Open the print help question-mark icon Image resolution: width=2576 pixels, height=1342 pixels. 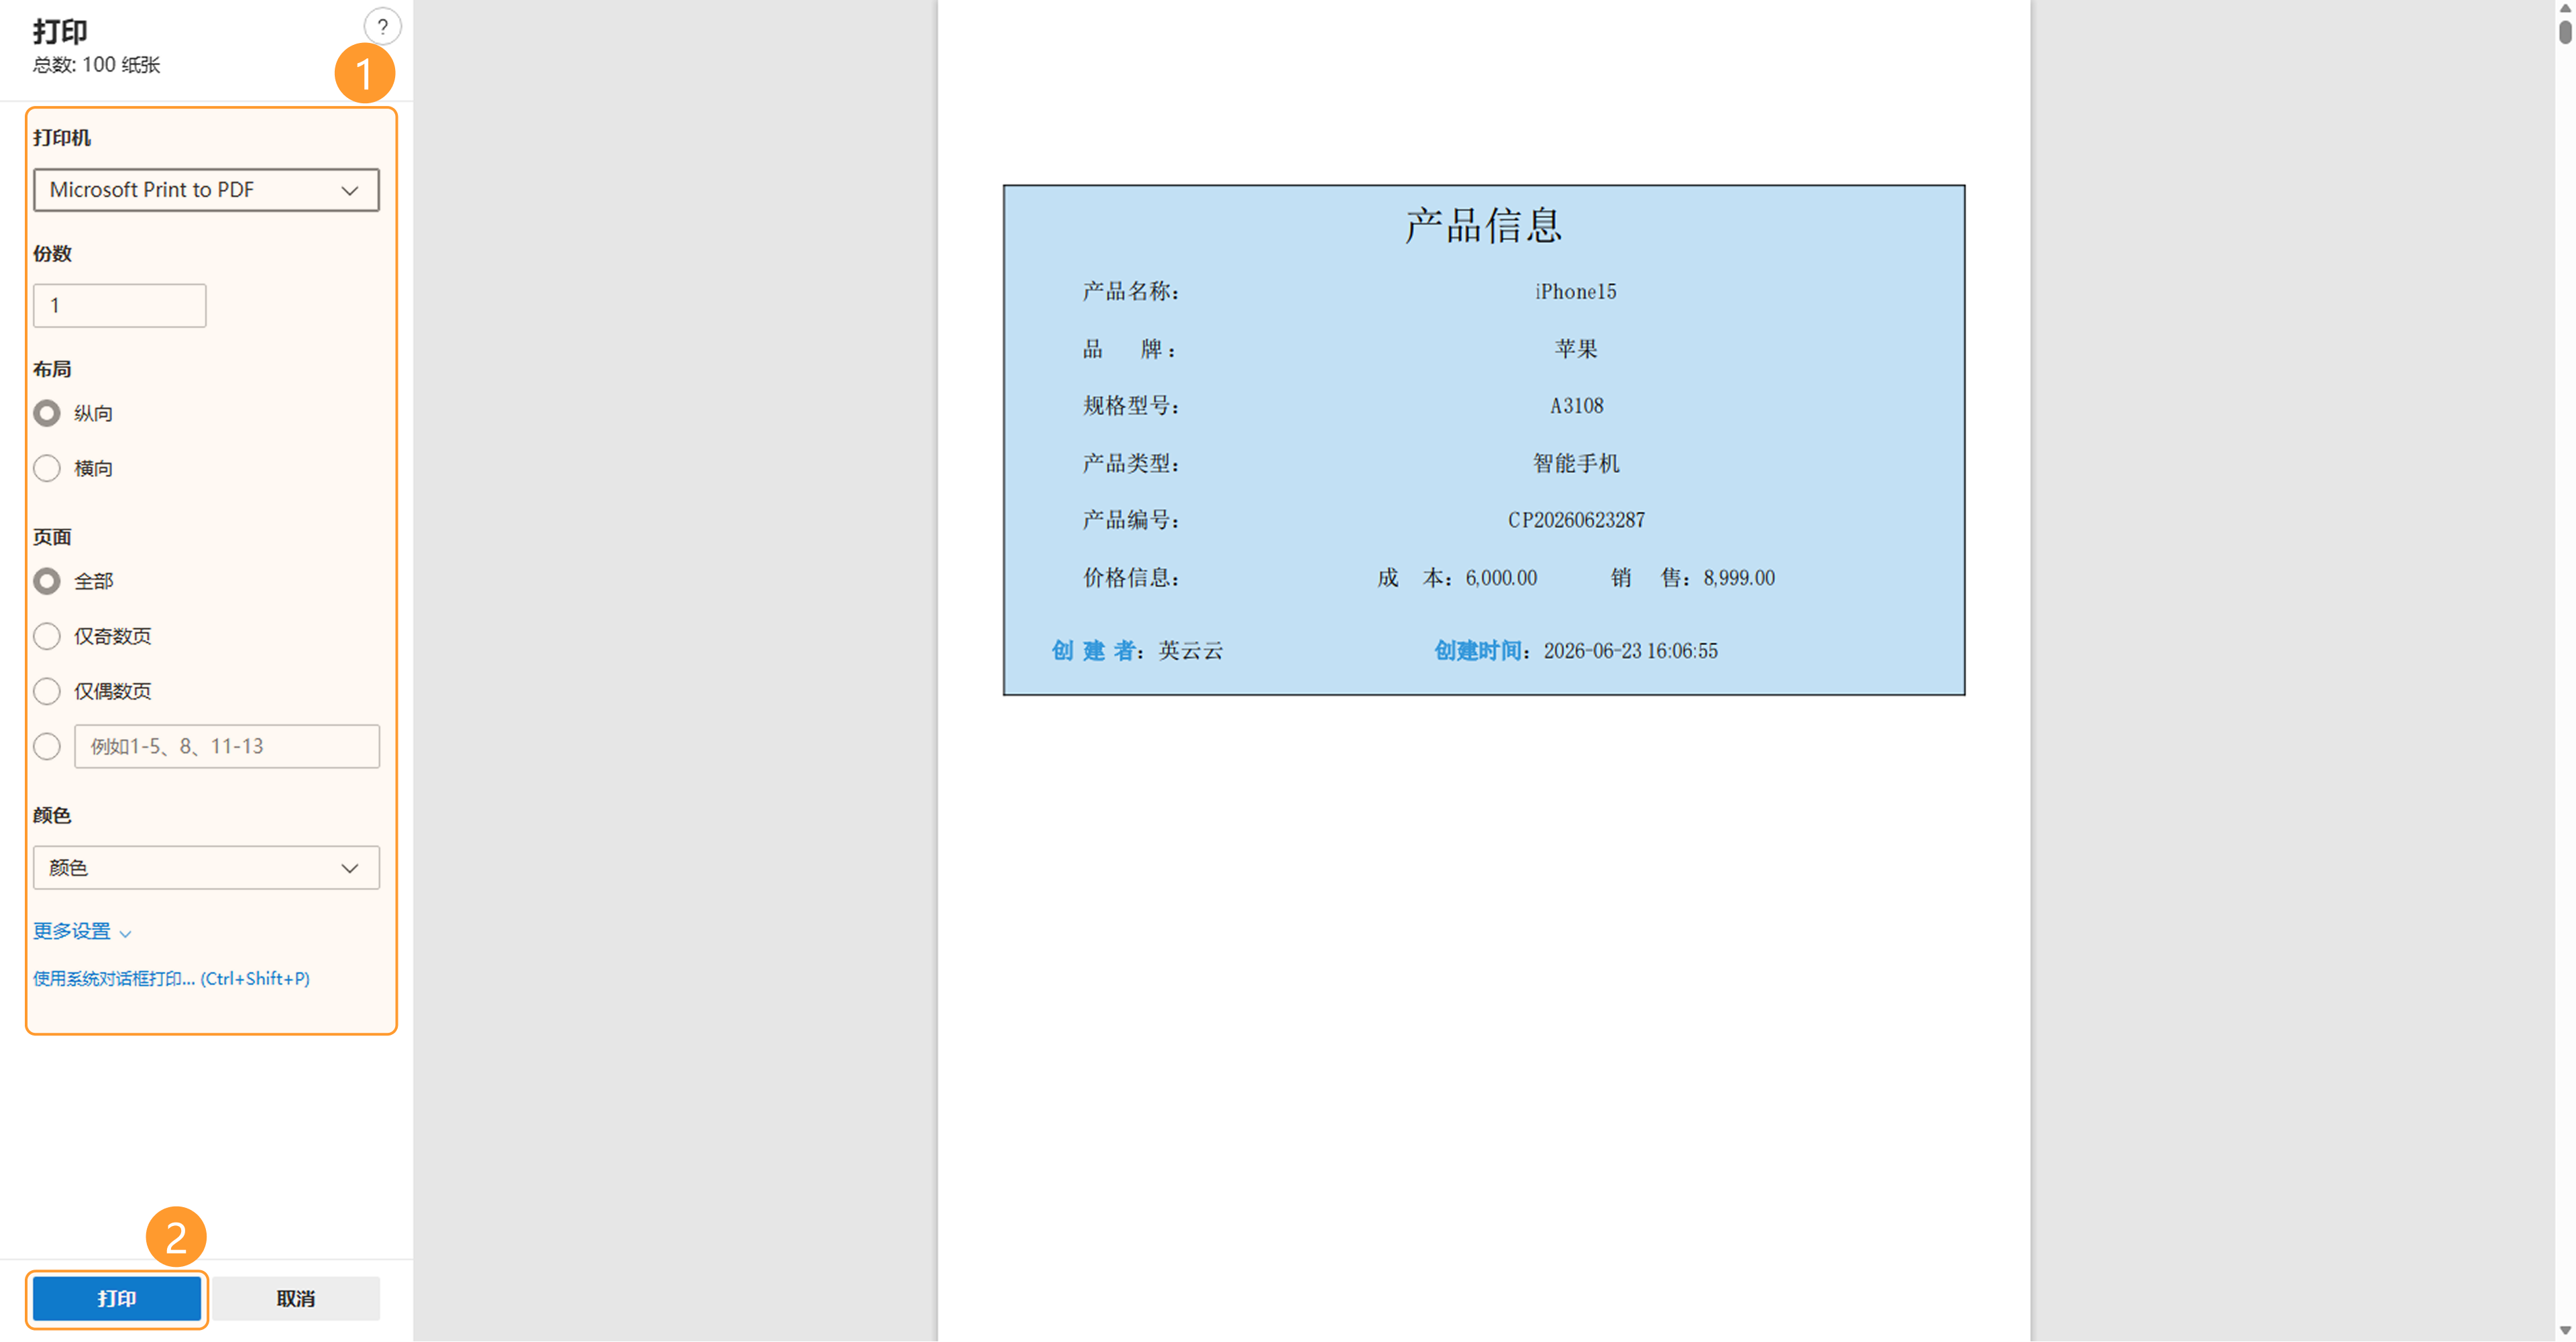[382, 27]
